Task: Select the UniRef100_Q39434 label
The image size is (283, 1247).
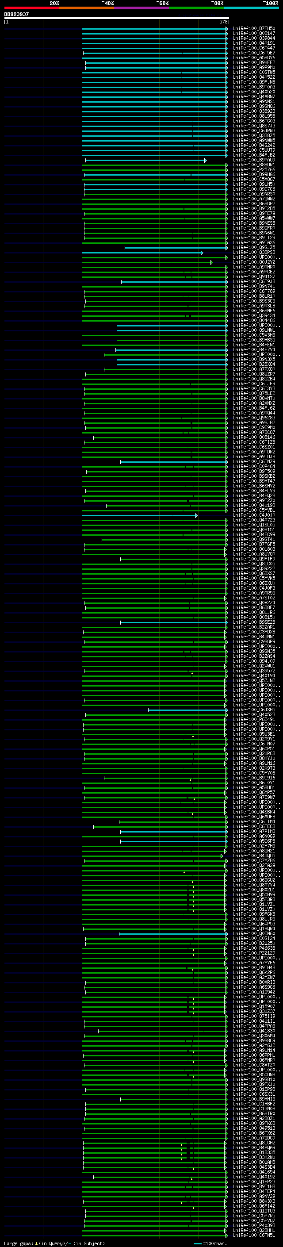Action: tap(254, 316)
